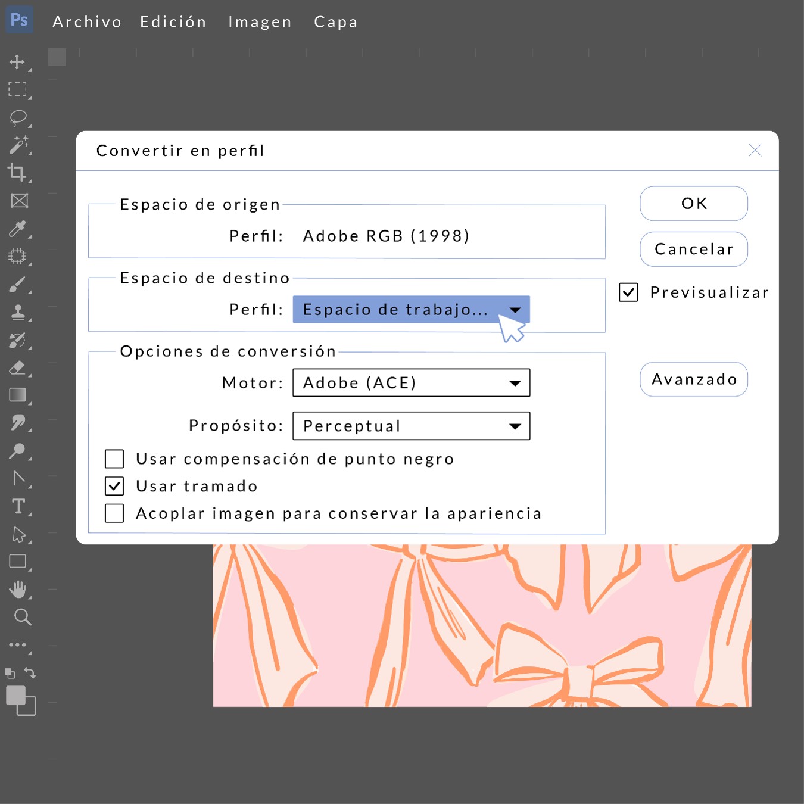Choose the Eyedropper tool
This screenshot has width=804, height=804.
(17, 229)
